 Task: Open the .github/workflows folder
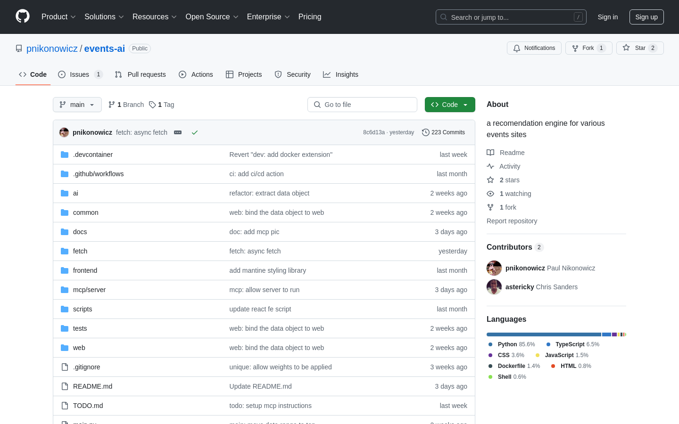tap(98, 174)
